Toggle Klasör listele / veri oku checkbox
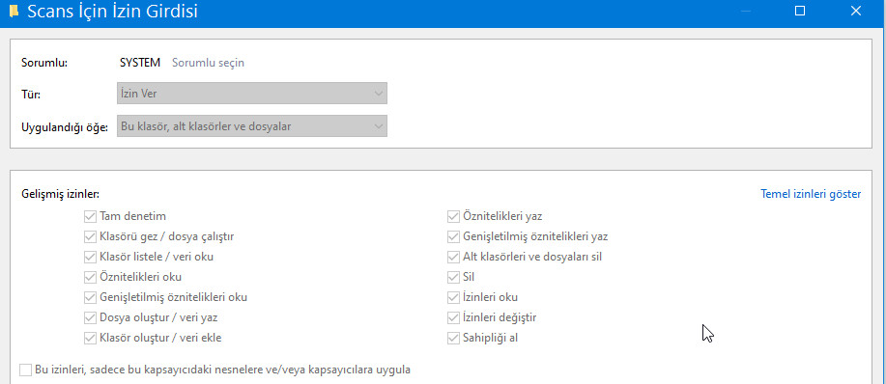 tap(90, 258)
